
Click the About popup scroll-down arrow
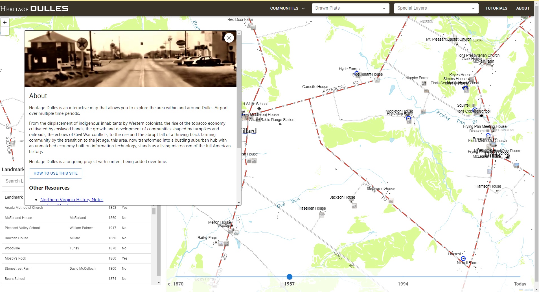tap(239, 203)
